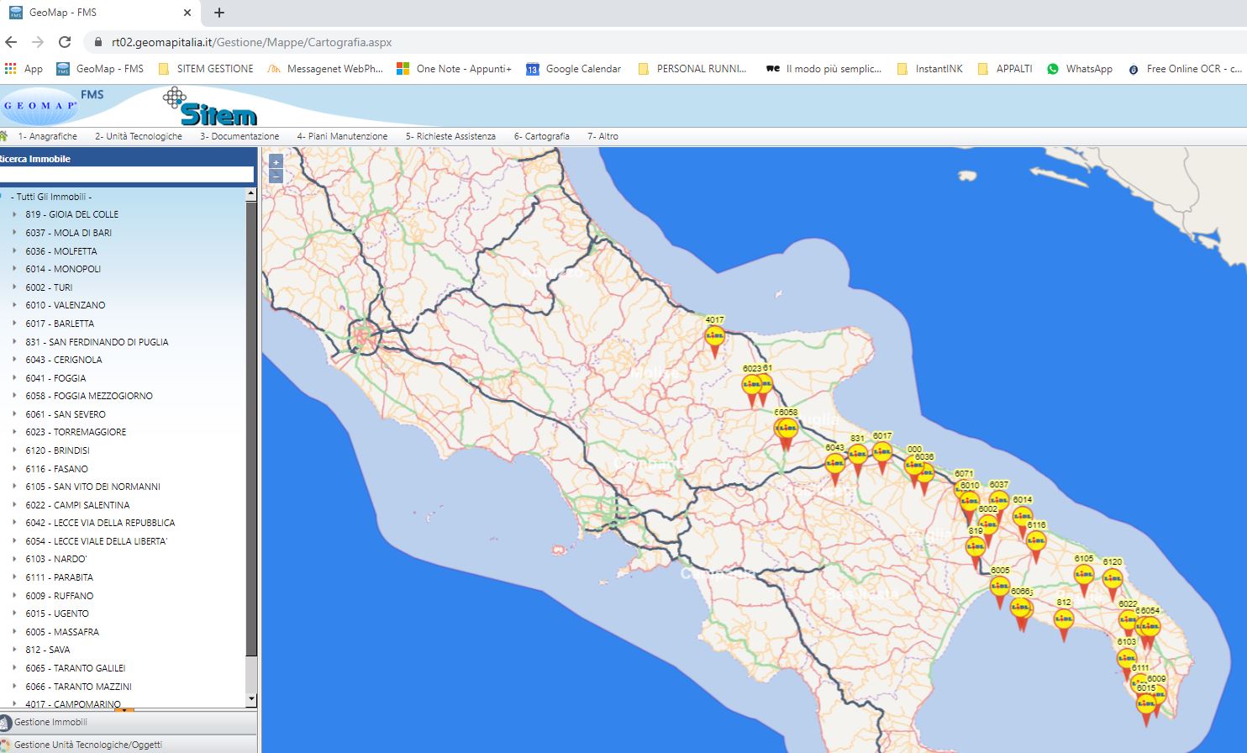Select the GeoMap - FMS browser tab

100,13
